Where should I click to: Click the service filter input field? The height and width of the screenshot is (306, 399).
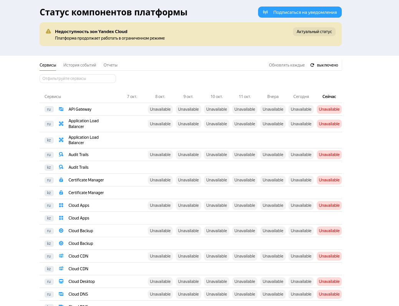coord(78,78)
